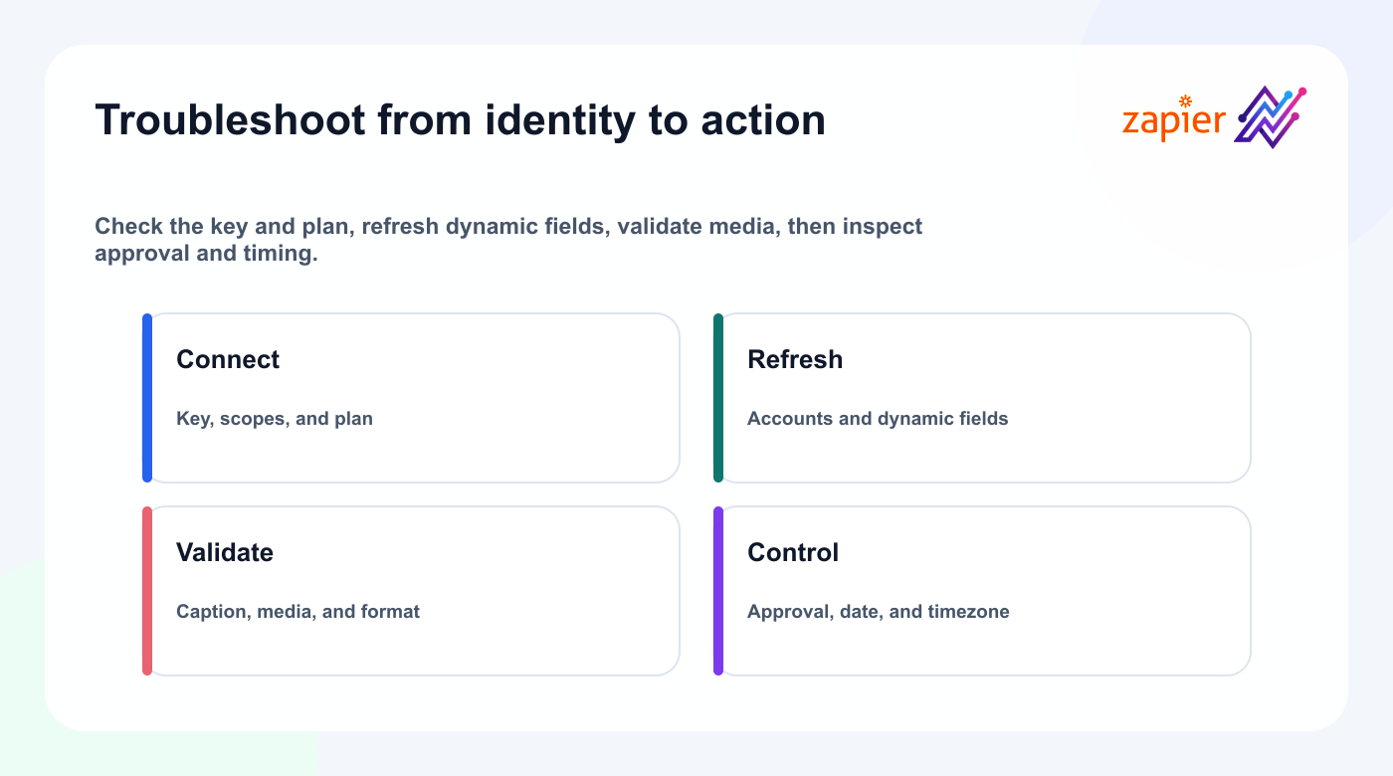This screenshot has height=776, width=1393.
Task: Select the Refresh card
Action: (x=982, y=398)
